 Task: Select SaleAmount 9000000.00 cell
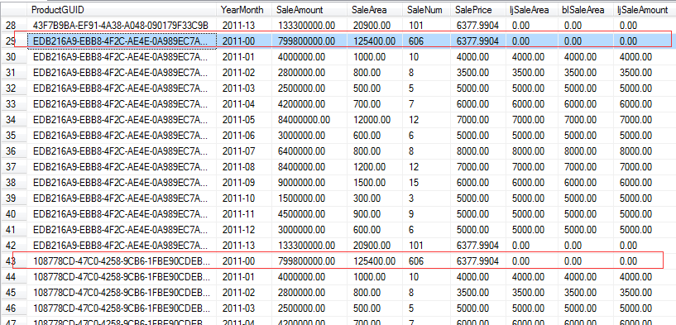[x=309, y=183]
